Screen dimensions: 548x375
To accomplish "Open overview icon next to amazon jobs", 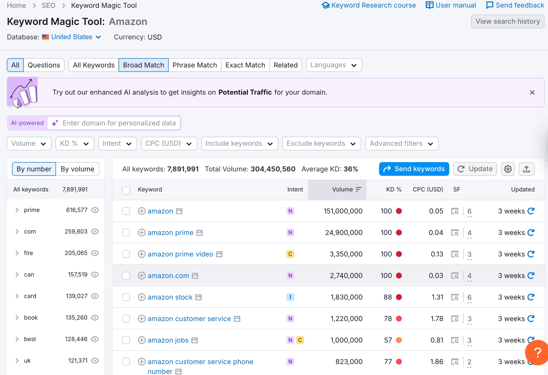I will (195, 340).
